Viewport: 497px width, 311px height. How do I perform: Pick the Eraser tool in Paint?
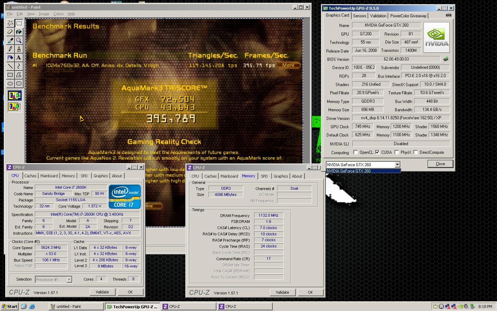(x=10, y=32)
